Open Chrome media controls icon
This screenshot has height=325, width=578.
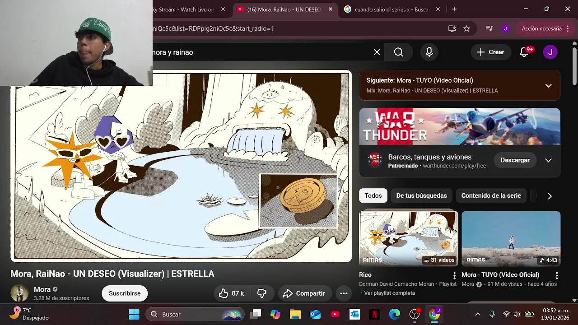coord(489,28)
